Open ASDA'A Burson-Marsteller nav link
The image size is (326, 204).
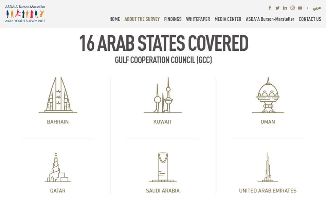270,19
